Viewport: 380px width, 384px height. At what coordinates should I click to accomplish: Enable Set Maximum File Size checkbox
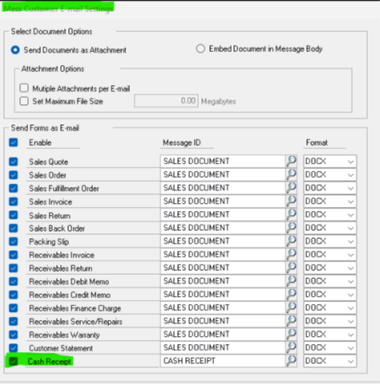click(24, 101)
